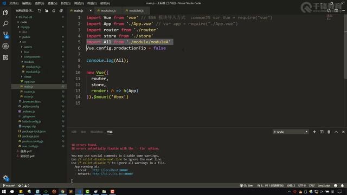
Task: Create a new file in the explorer
Action: [x=40, y=11]
